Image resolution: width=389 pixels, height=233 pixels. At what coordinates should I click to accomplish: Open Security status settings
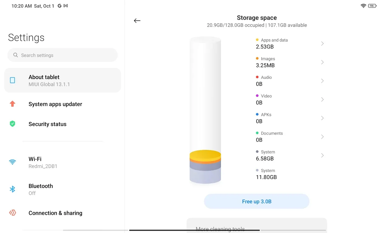47,124
